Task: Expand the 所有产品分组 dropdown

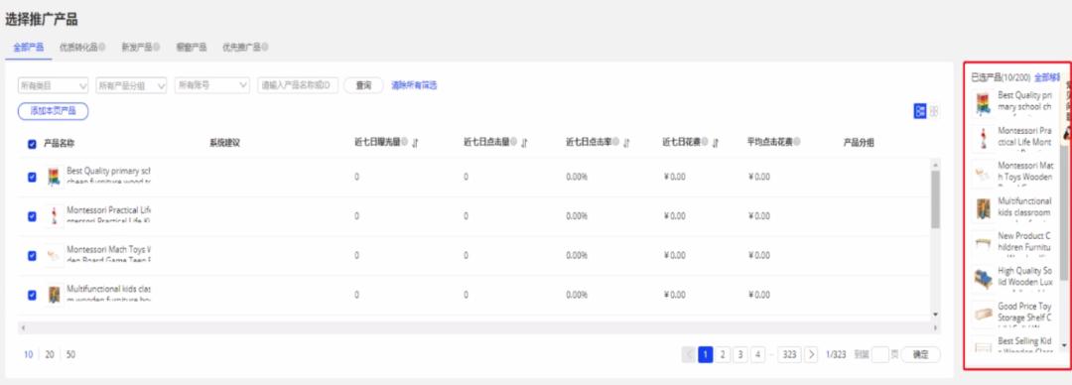Action: pos(131,85)
